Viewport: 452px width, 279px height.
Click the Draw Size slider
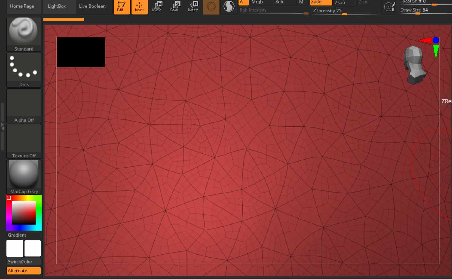click(426, 10)
